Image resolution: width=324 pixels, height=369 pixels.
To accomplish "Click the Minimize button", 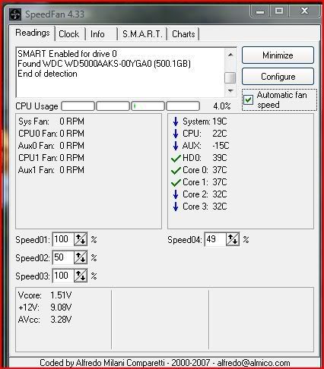I will point(278,55).
